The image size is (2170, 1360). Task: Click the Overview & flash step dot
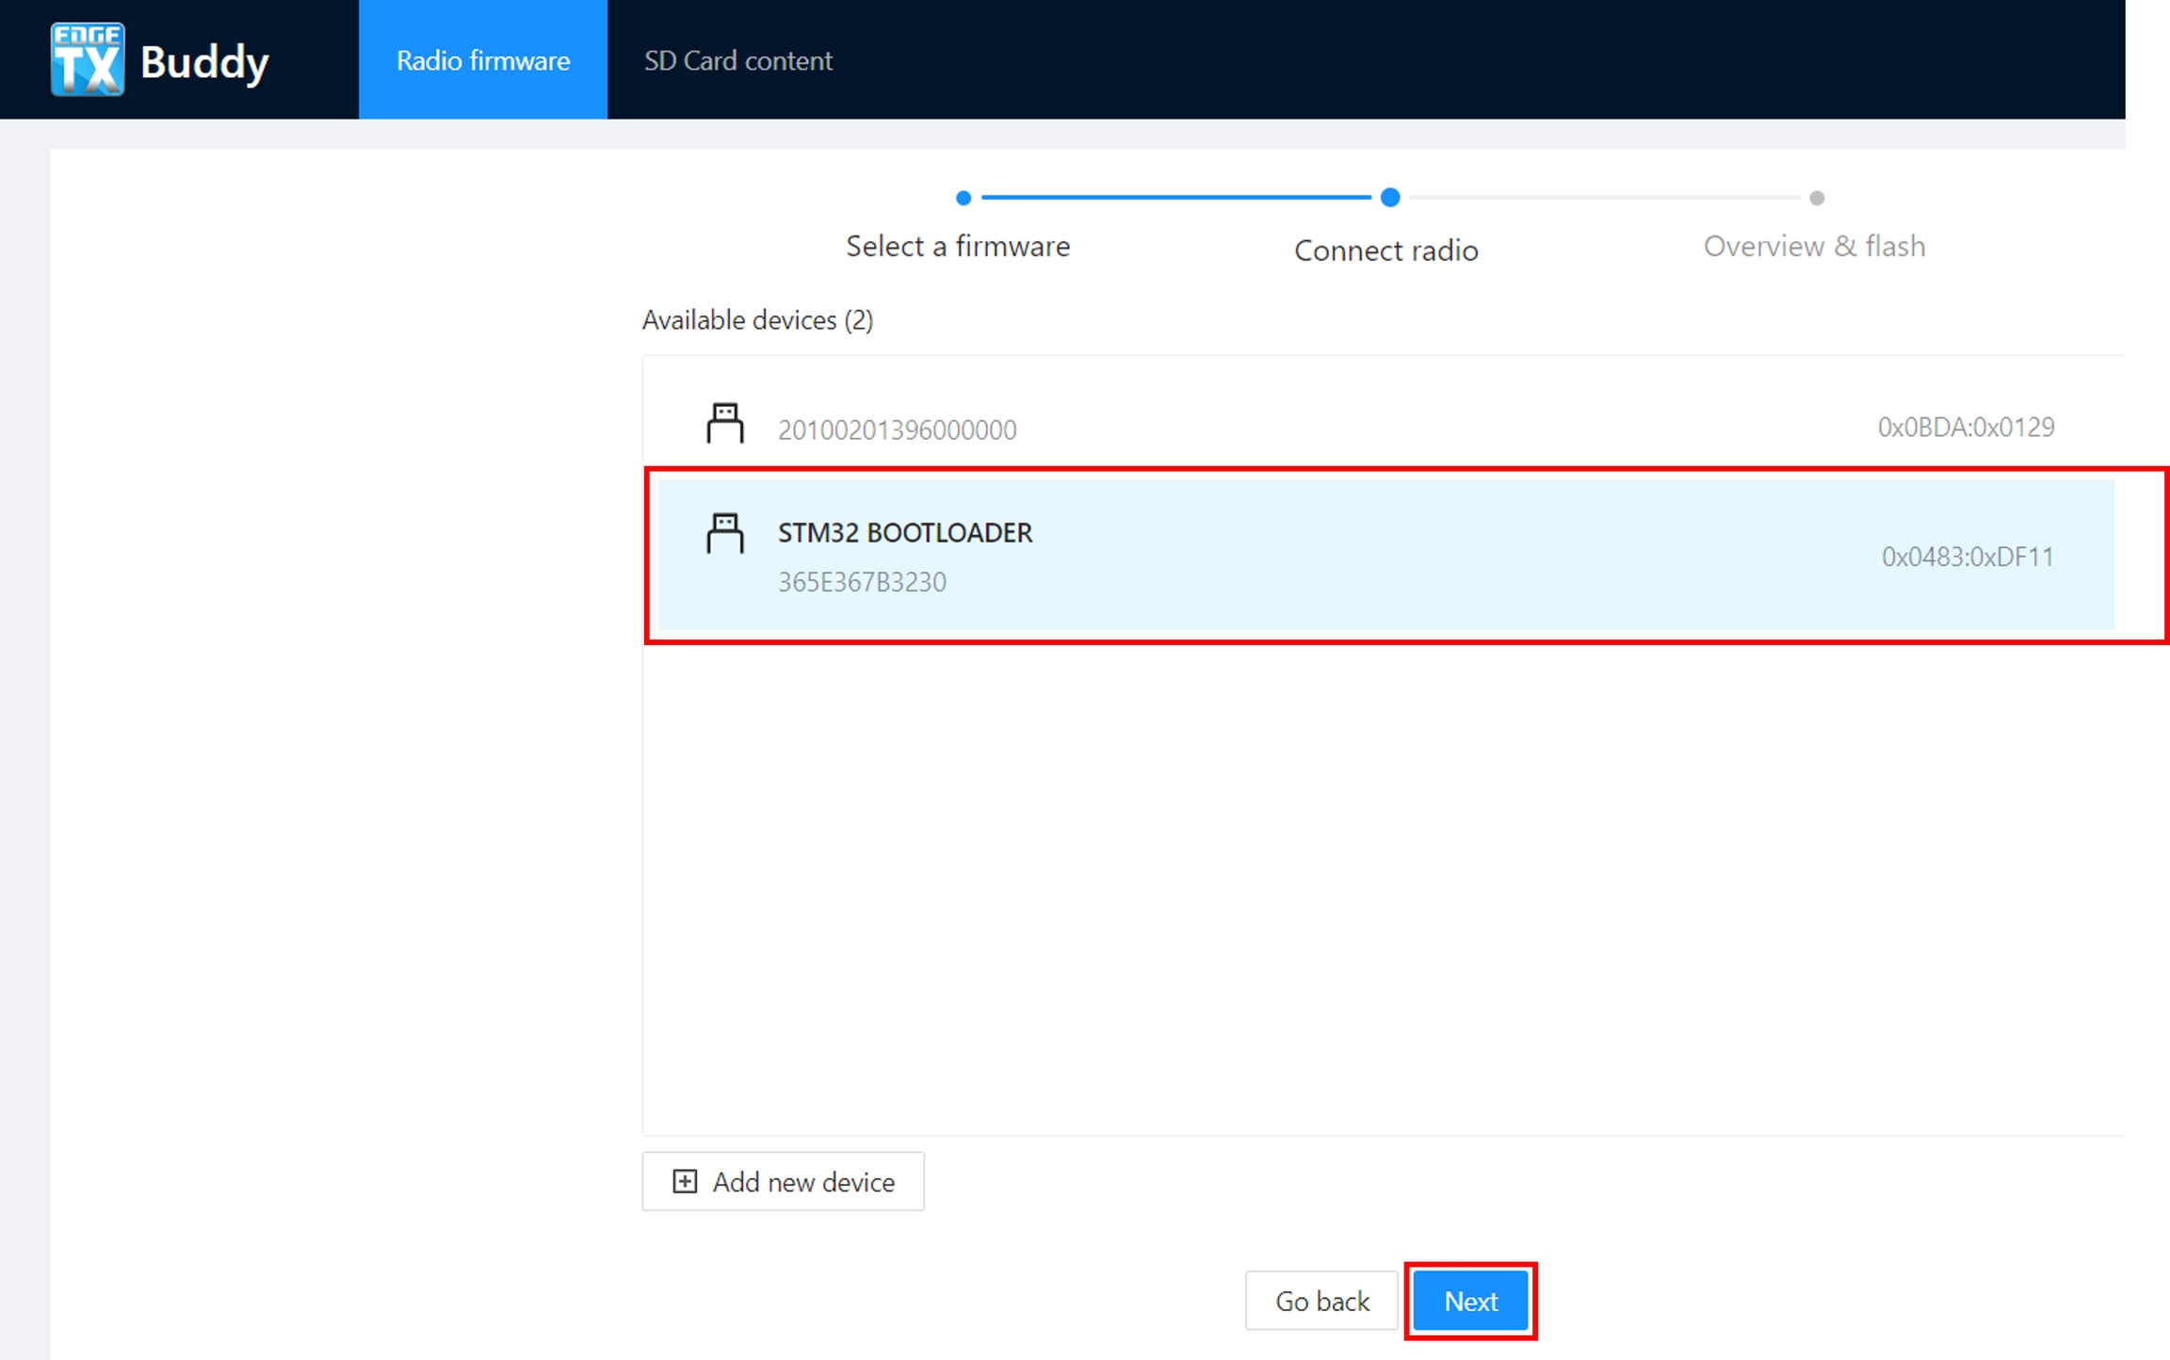[1817, 198]
